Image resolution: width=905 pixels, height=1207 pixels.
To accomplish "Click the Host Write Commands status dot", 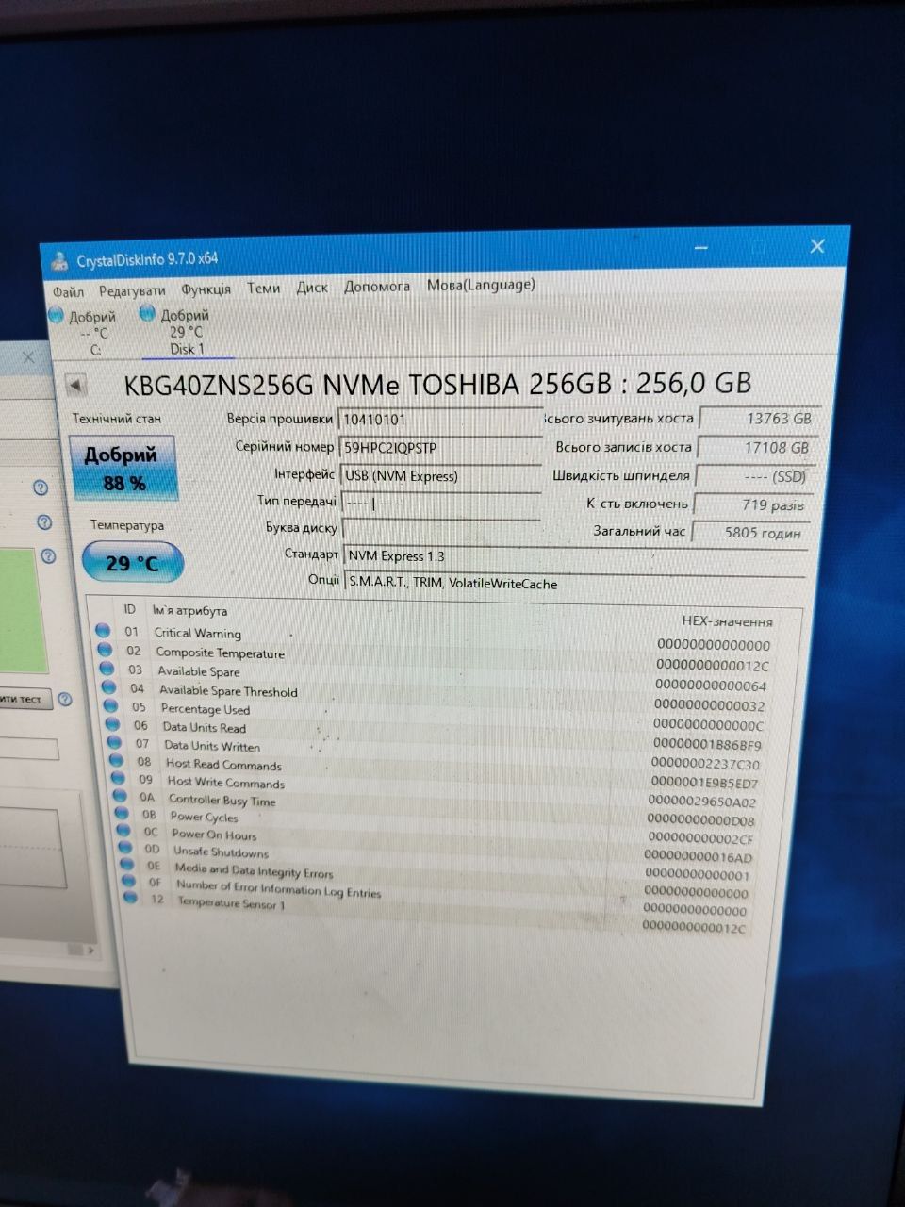I will coord(118,779).
